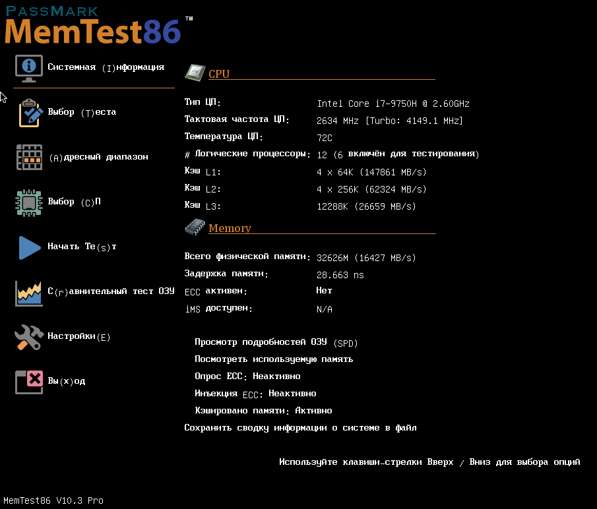The image size is (597, 509).
Task: Click '2634 MHz [Turbo: 4149.1 MHz]' value
Action: click(390, 121)
